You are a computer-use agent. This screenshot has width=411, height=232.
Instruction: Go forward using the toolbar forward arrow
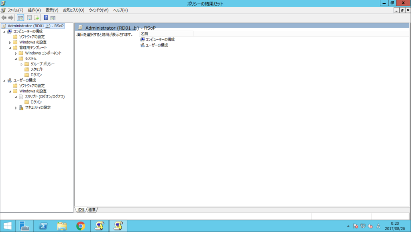[x=11, y=18]
